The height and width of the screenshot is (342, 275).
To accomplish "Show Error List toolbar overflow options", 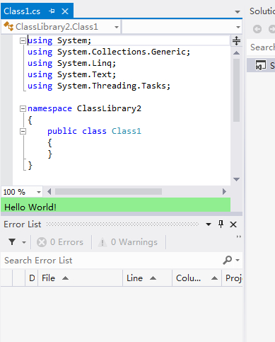I will tap(239, 236).
